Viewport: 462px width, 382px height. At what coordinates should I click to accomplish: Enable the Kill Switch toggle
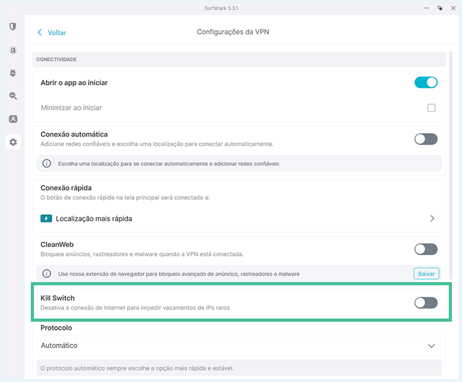pos(426,303)
